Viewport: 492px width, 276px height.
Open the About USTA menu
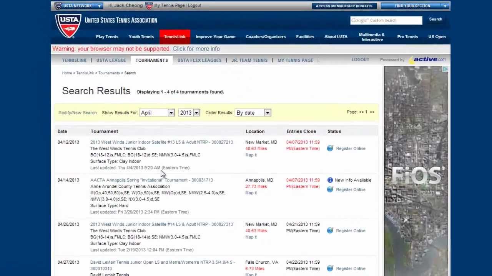pyautogui.click(x=336, y=37)
